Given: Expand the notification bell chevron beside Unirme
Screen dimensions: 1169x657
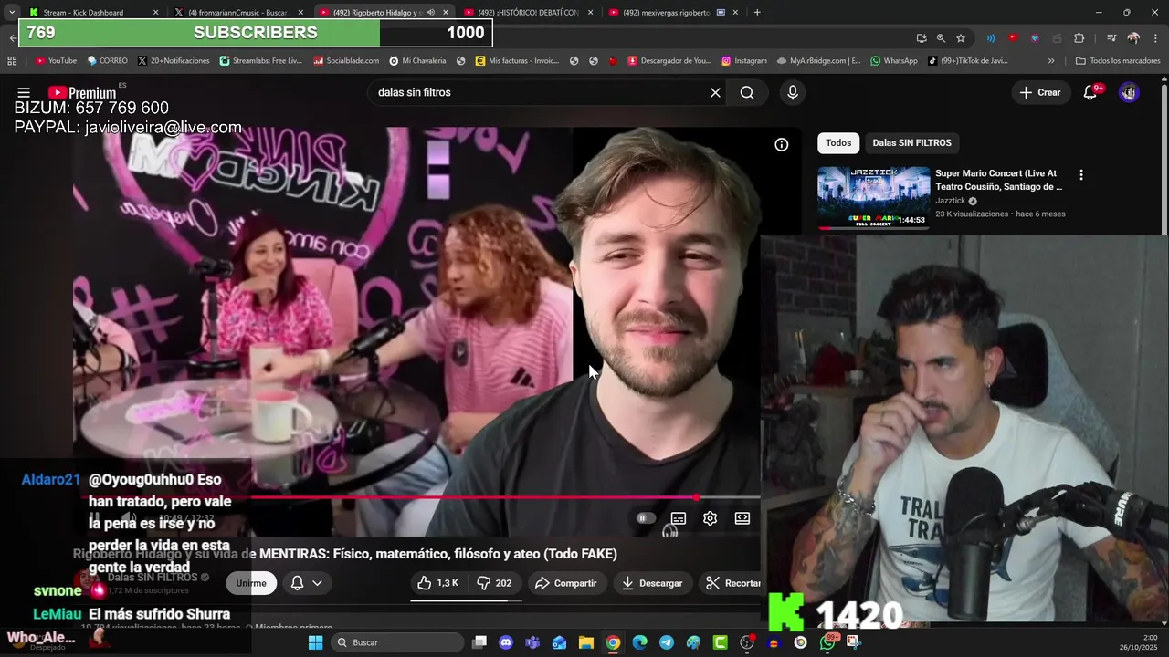Looking at the screenshot, I should coord(317,583).
